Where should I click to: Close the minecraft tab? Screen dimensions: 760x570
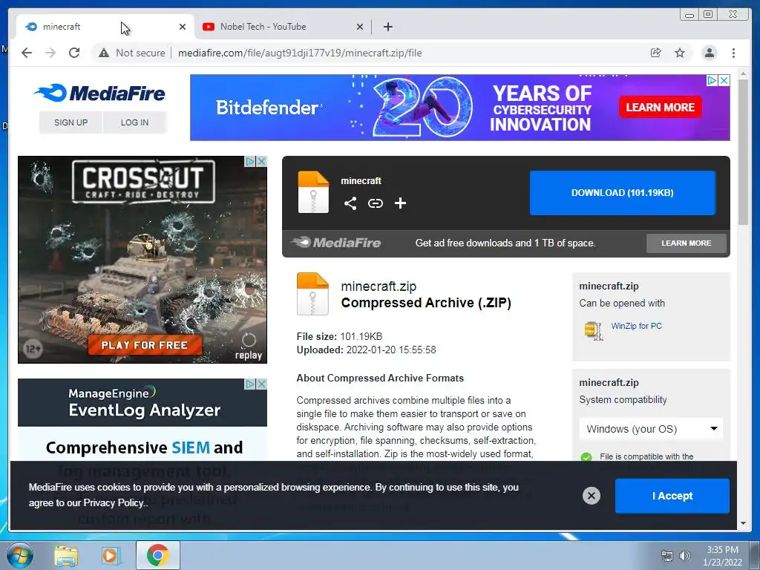click(x=183, y=27)
